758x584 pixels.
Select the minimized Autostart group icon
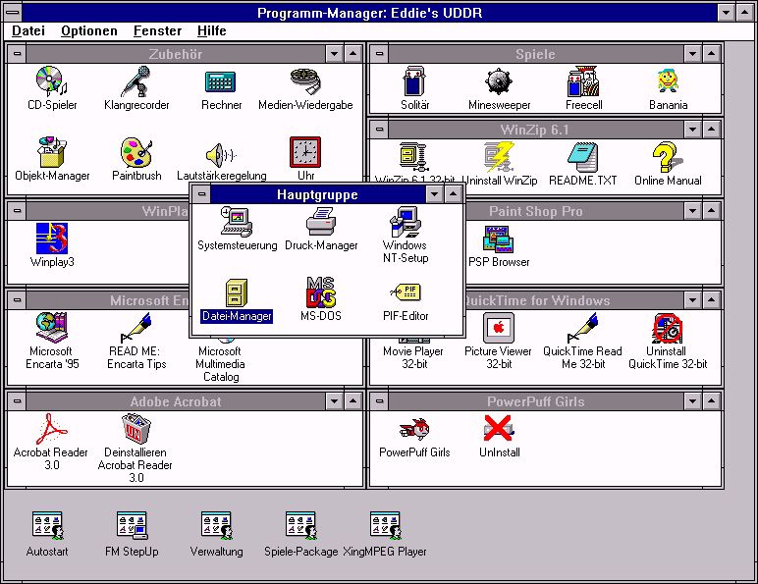47,527
